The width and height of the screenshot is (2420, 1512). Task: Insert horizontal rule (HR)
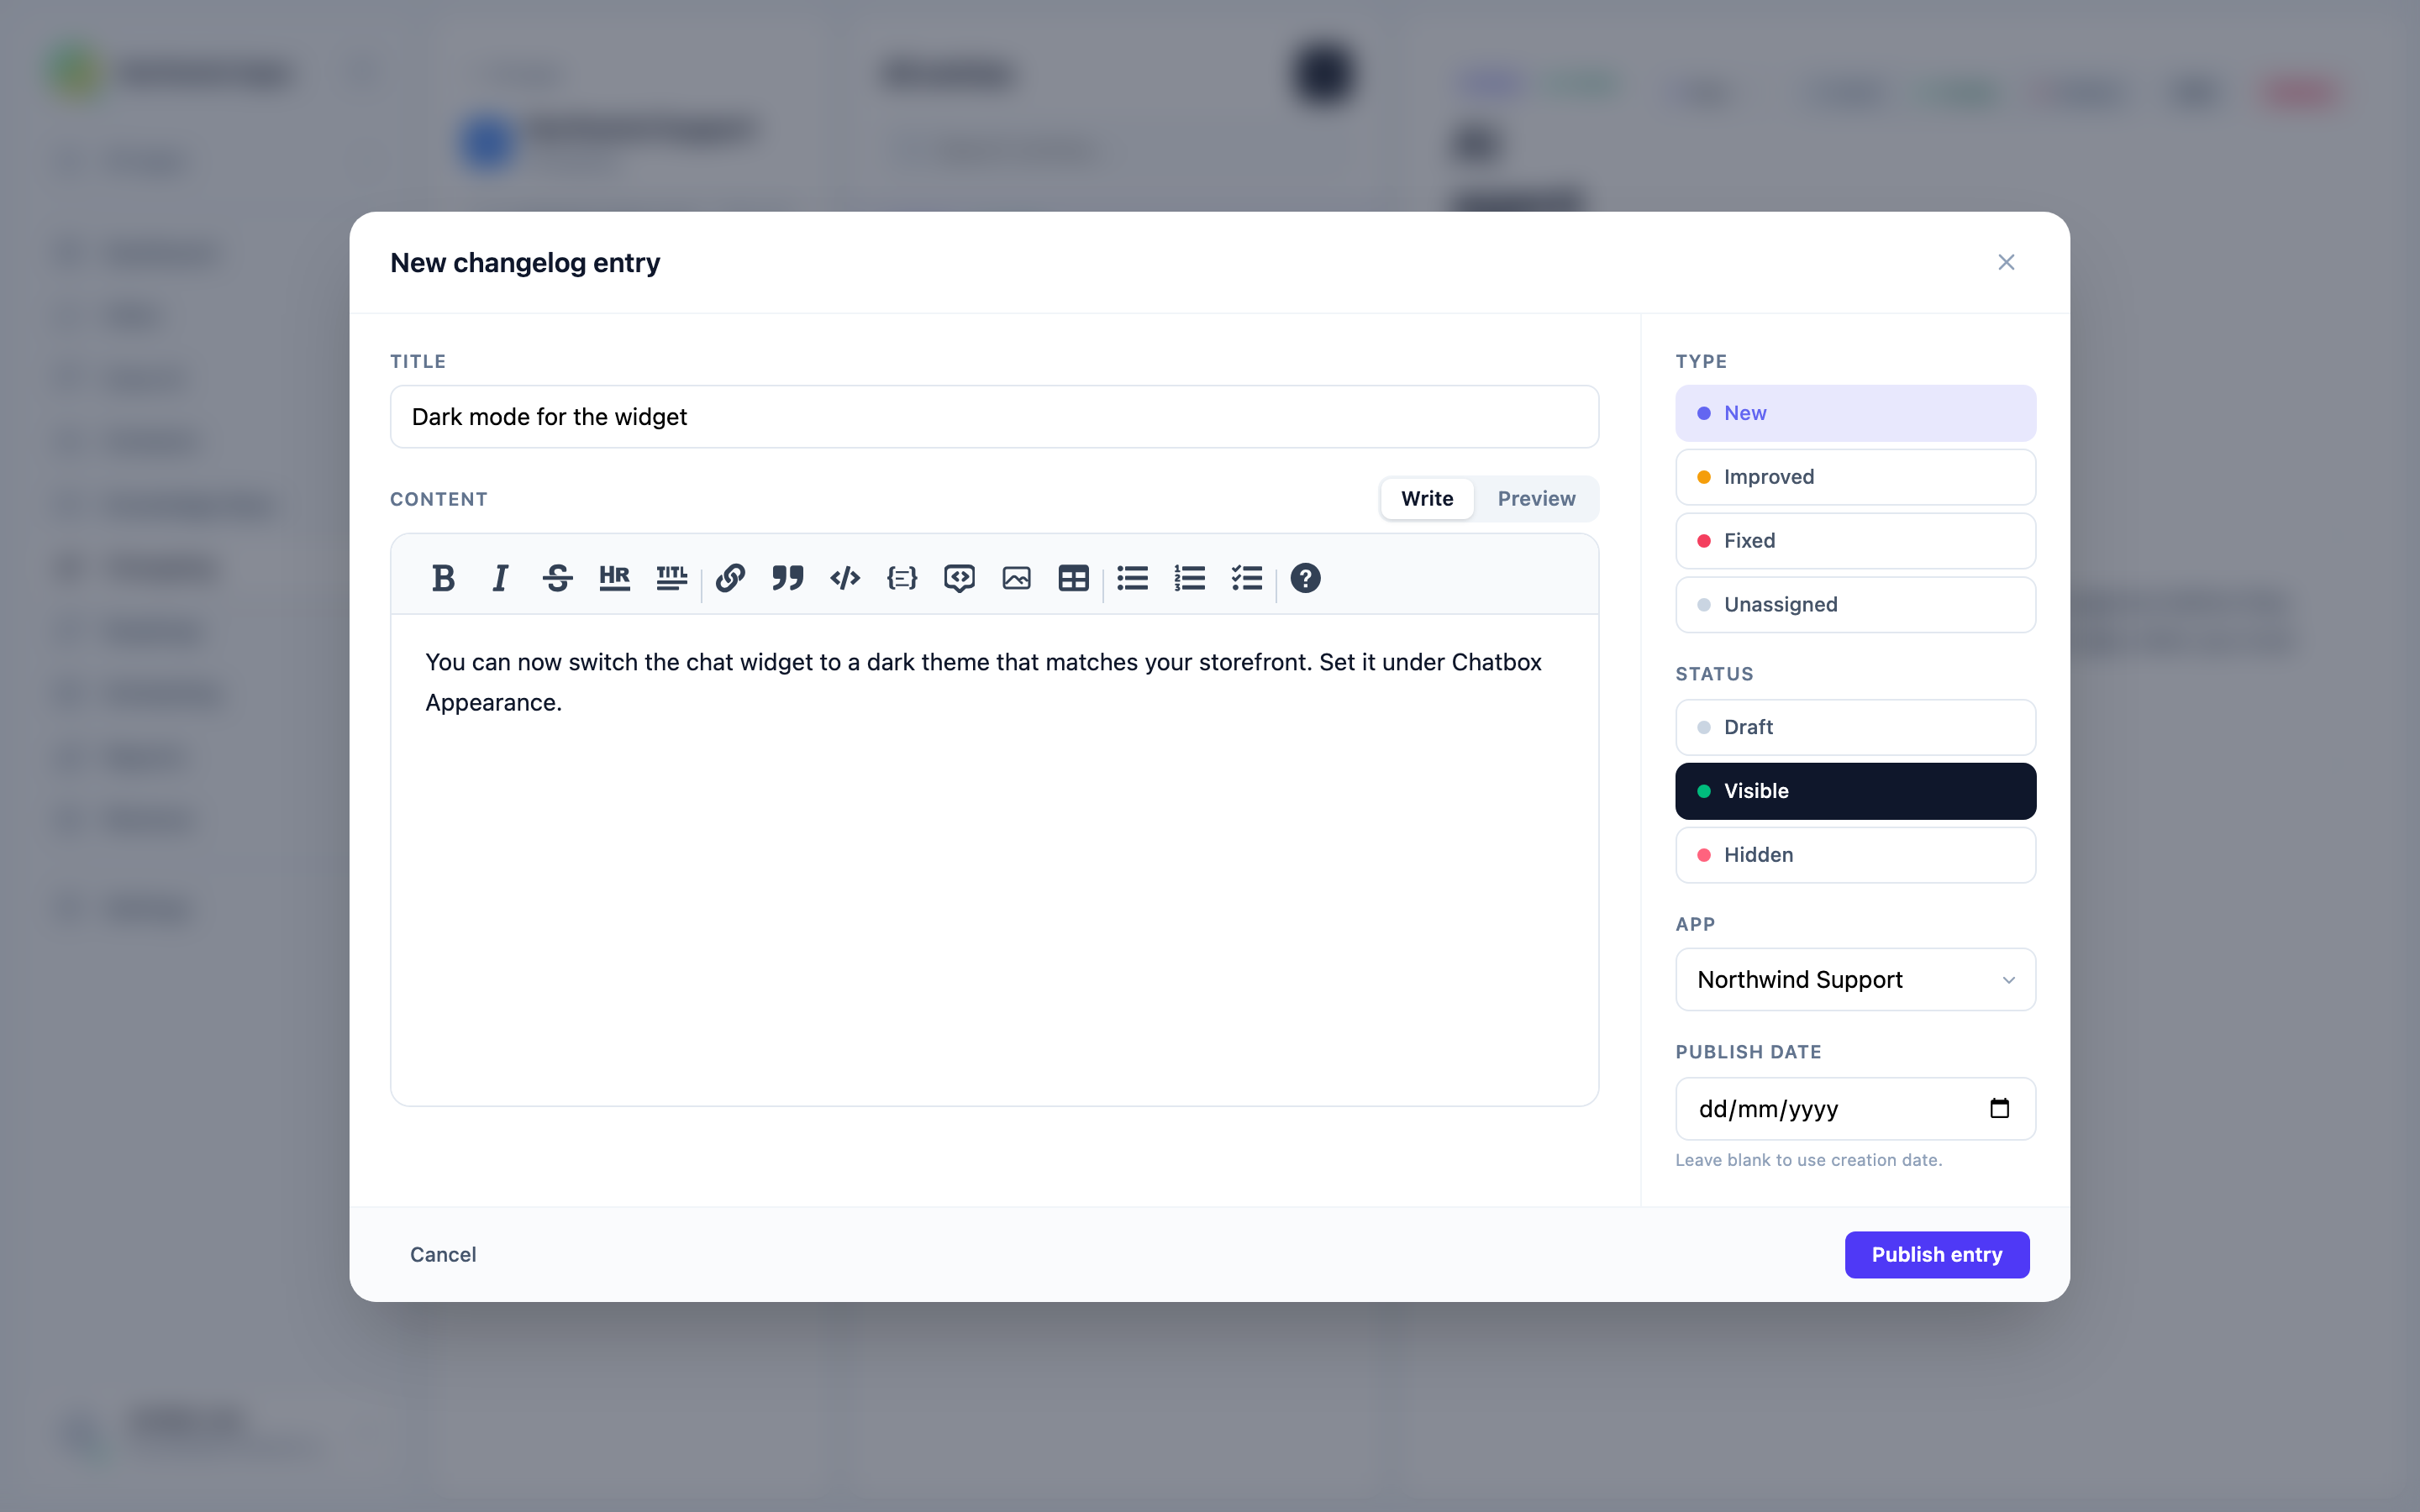coord(614,578)
